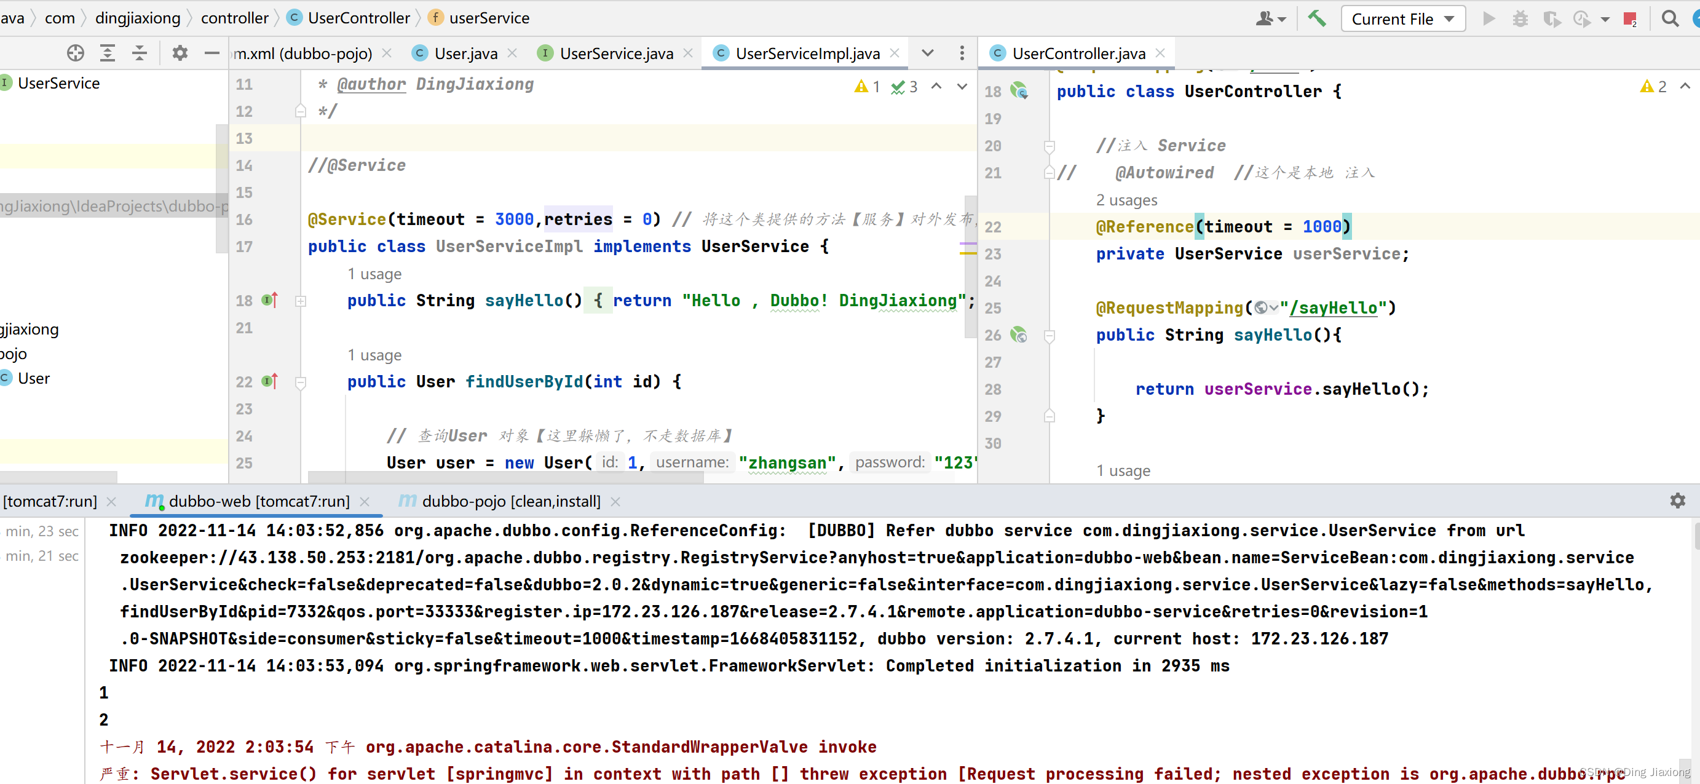1700x784 pixels.
Task: Expand the more run options arrow
Action: tap(1604, 19)
